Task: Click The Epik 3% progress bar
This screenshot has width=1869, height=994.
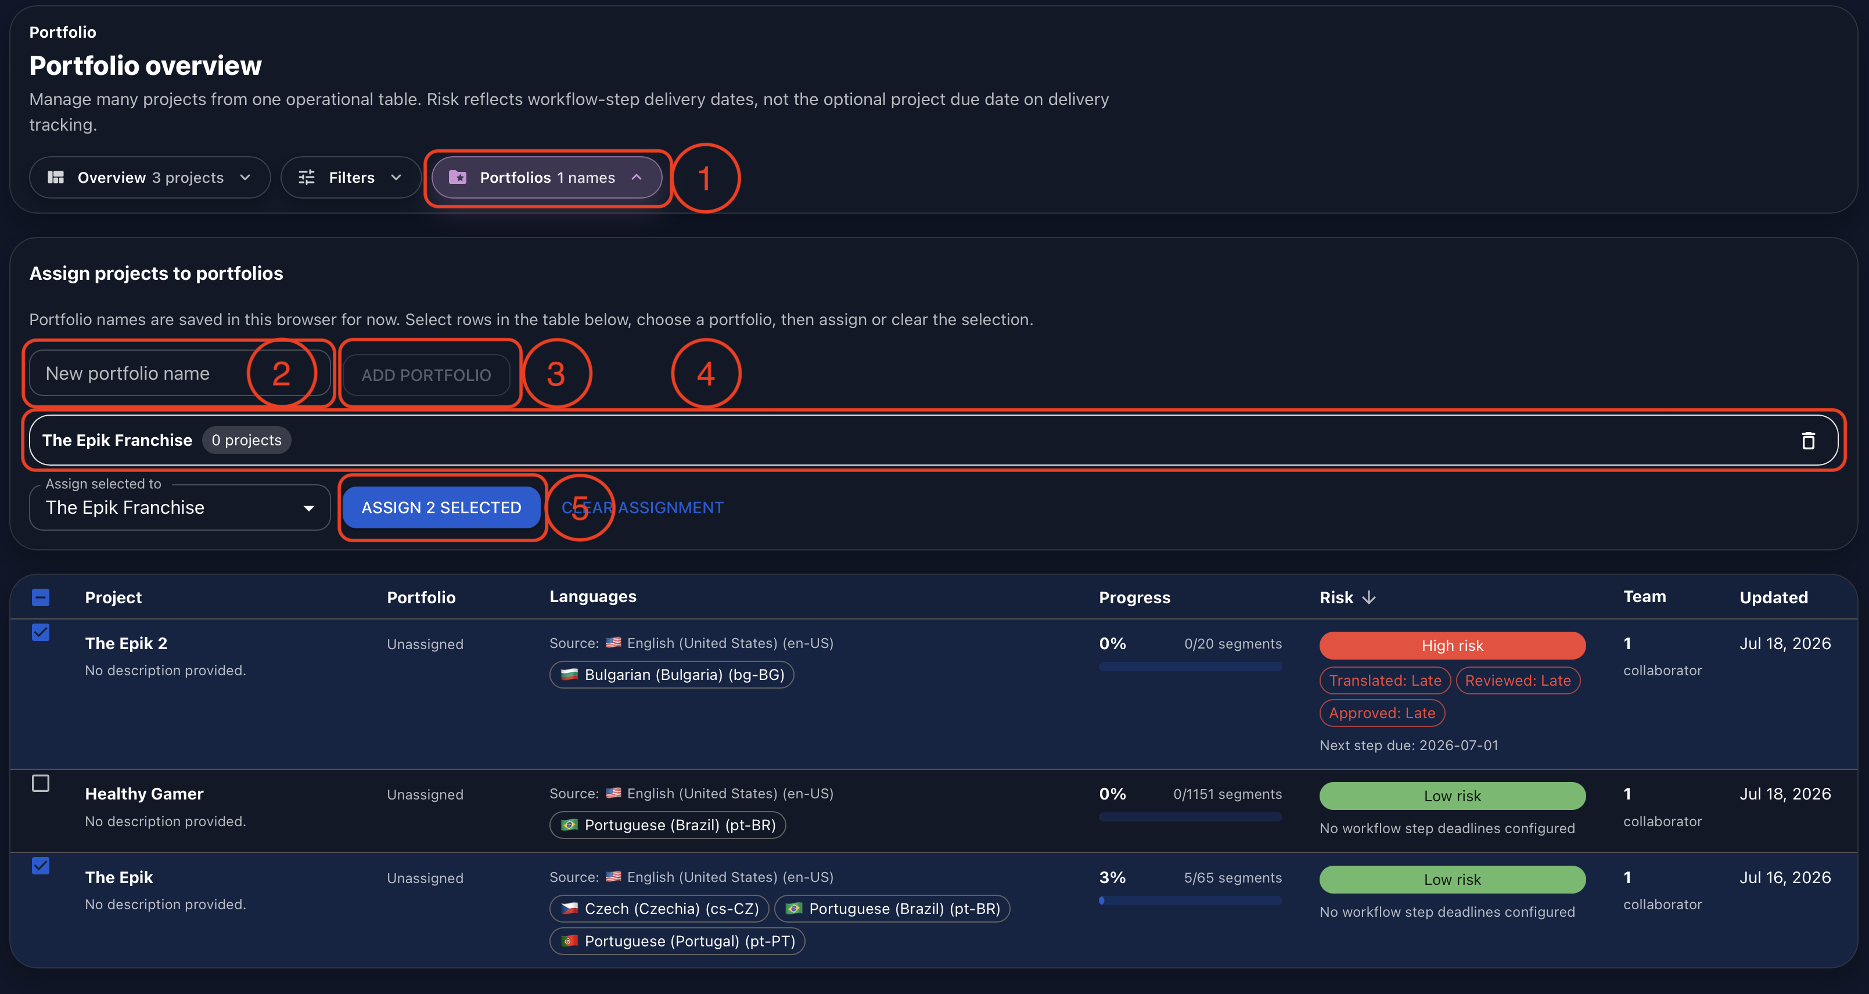Action: (1191, 901)
